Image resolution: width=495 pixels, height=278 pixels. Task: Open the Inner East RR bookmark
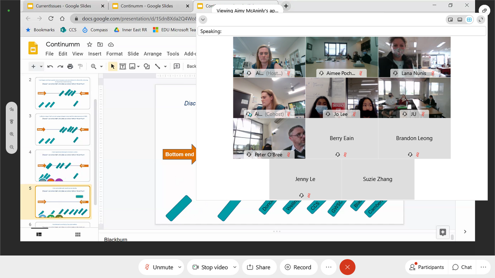click(x=130, y=30)
